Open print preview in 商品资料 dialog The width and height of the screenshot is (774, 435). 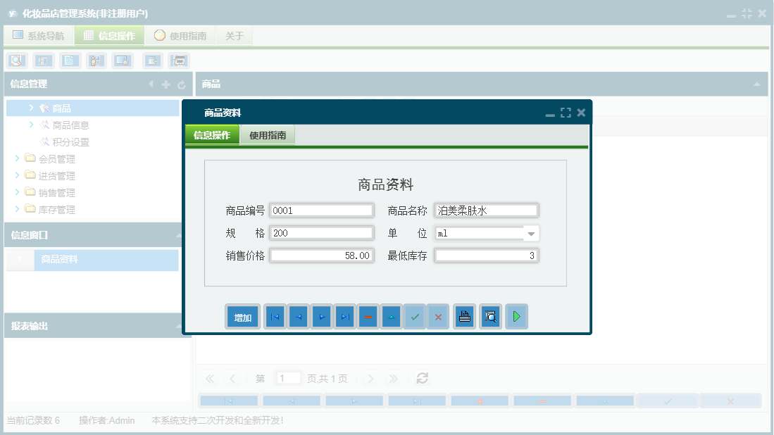pyautogui.click(x=490, y=316)
